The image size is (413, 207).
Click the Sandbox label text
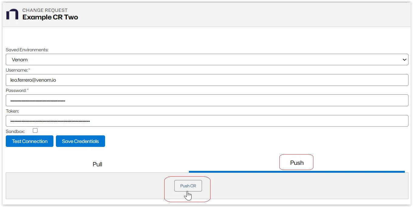tap(15, 131)
